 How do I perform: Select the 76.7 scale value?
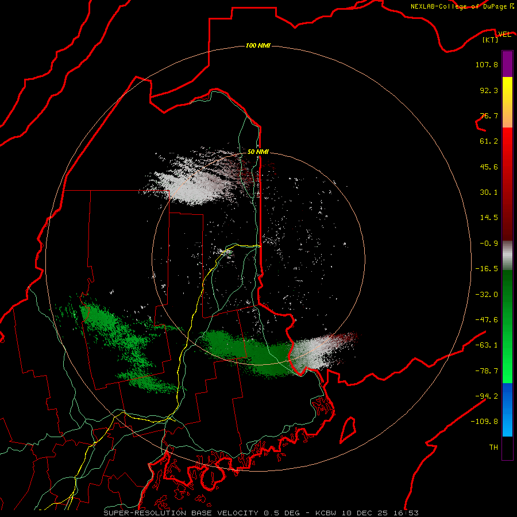click(x=489, y=115)
